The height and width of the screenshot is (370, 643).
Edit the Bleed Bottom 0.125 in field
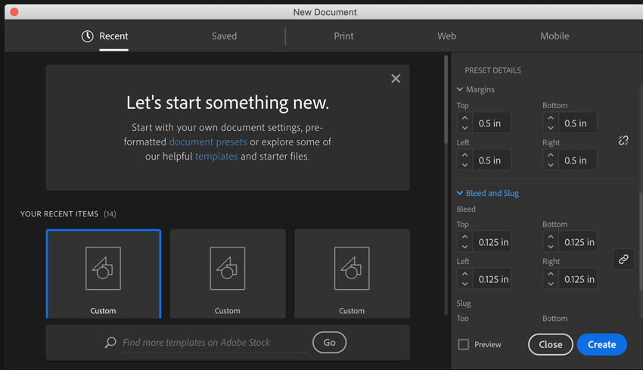click(x=577, y=242)
